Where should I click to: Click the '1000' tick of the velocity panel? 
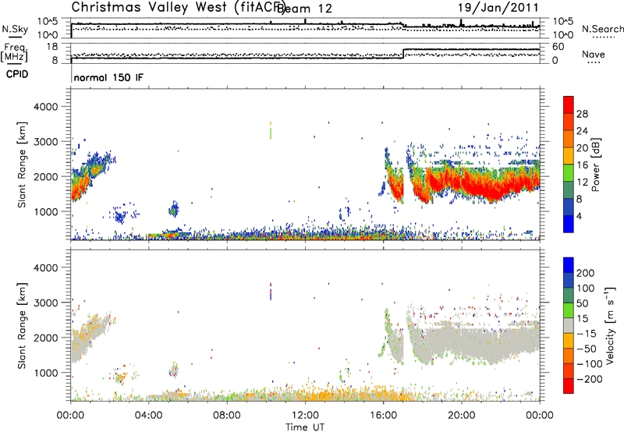pos(46,373)
